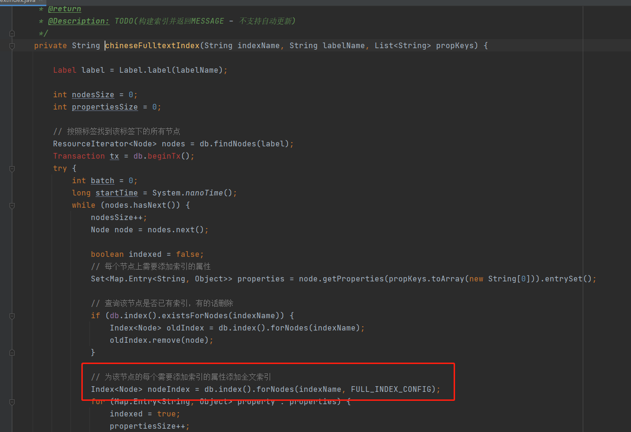Click the beginTx method call
The image size is (631, 432).
(164, 156)
